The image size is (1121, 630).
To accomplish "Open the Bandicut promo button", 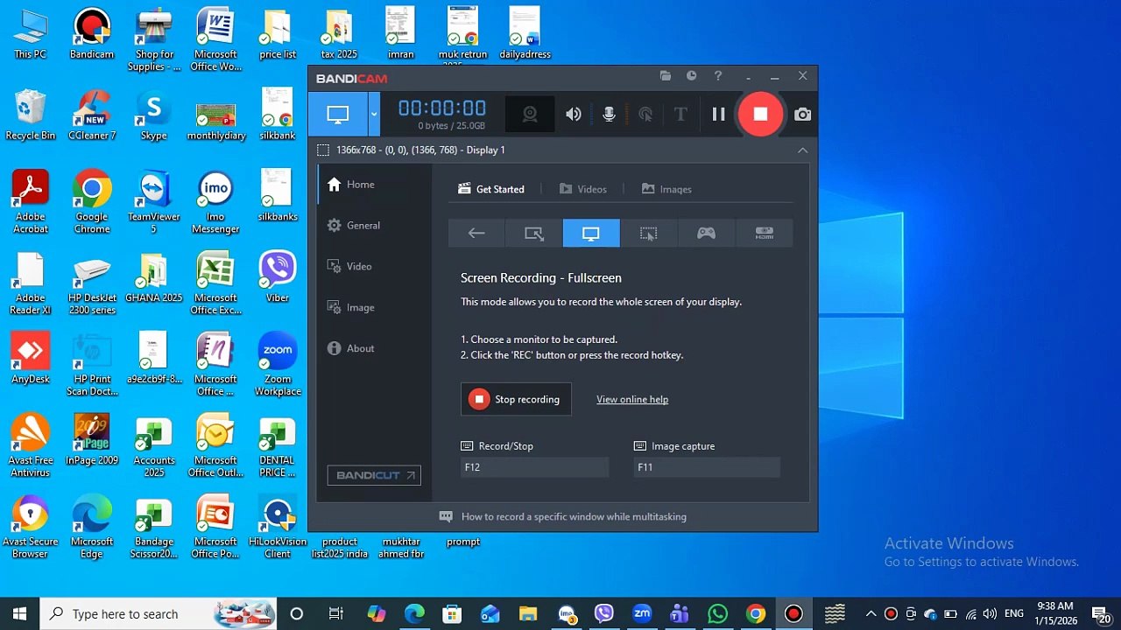I will [x=374, y=475].
